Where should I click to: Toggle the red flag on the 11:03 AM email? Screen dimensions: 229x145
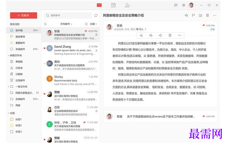point(85,122)
